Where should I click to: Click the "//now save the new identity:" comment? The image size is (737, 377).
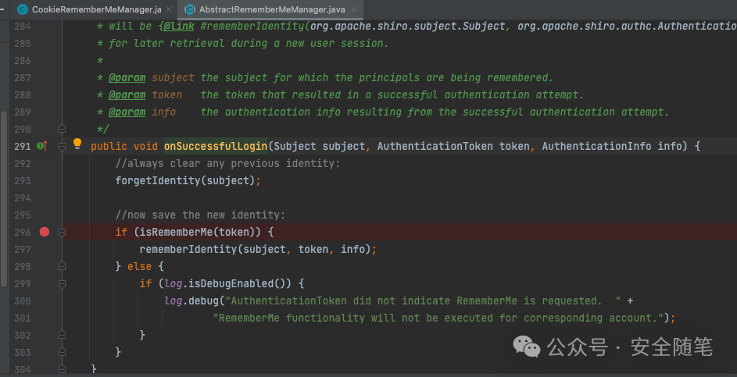coord(200,215)
